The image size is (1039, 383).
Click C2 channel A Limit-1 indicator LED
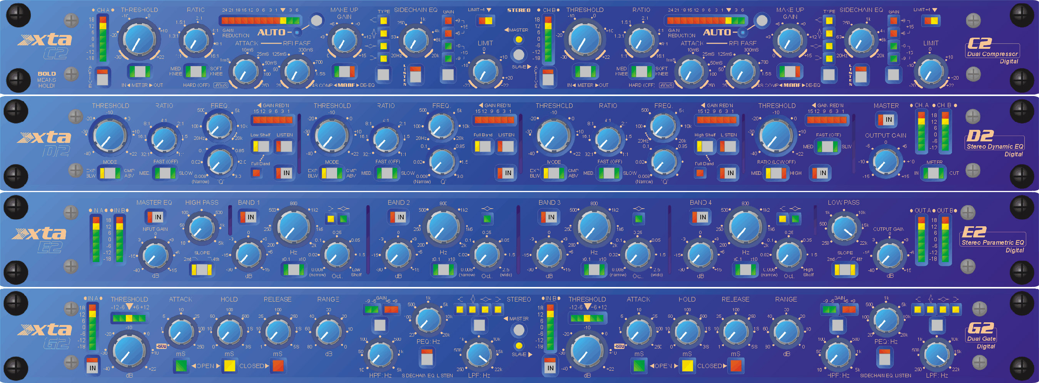click(486, 20)
